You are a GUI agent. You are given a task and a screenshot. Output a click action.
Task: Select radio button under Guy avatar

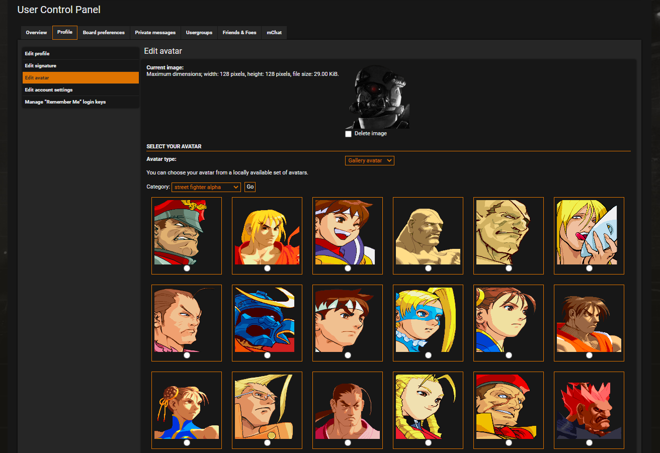pyautogui.click(x=589, y=355)
